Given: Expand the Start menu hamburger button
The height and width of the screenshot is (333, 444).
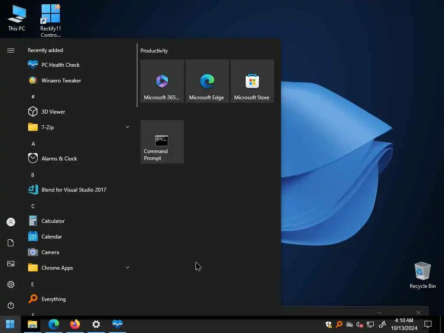Looking at the screenshot, I should pyautogui.click(x=11, y=50).
